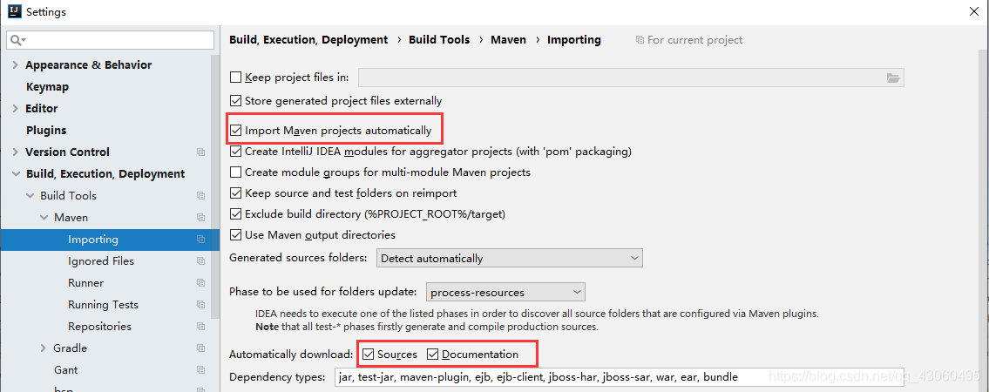Click the project-level icon beside Build Tools

pos(200,195)
